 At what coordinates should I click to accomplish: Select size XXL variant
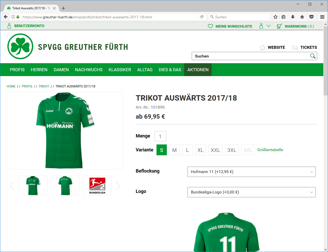(215, 150)
